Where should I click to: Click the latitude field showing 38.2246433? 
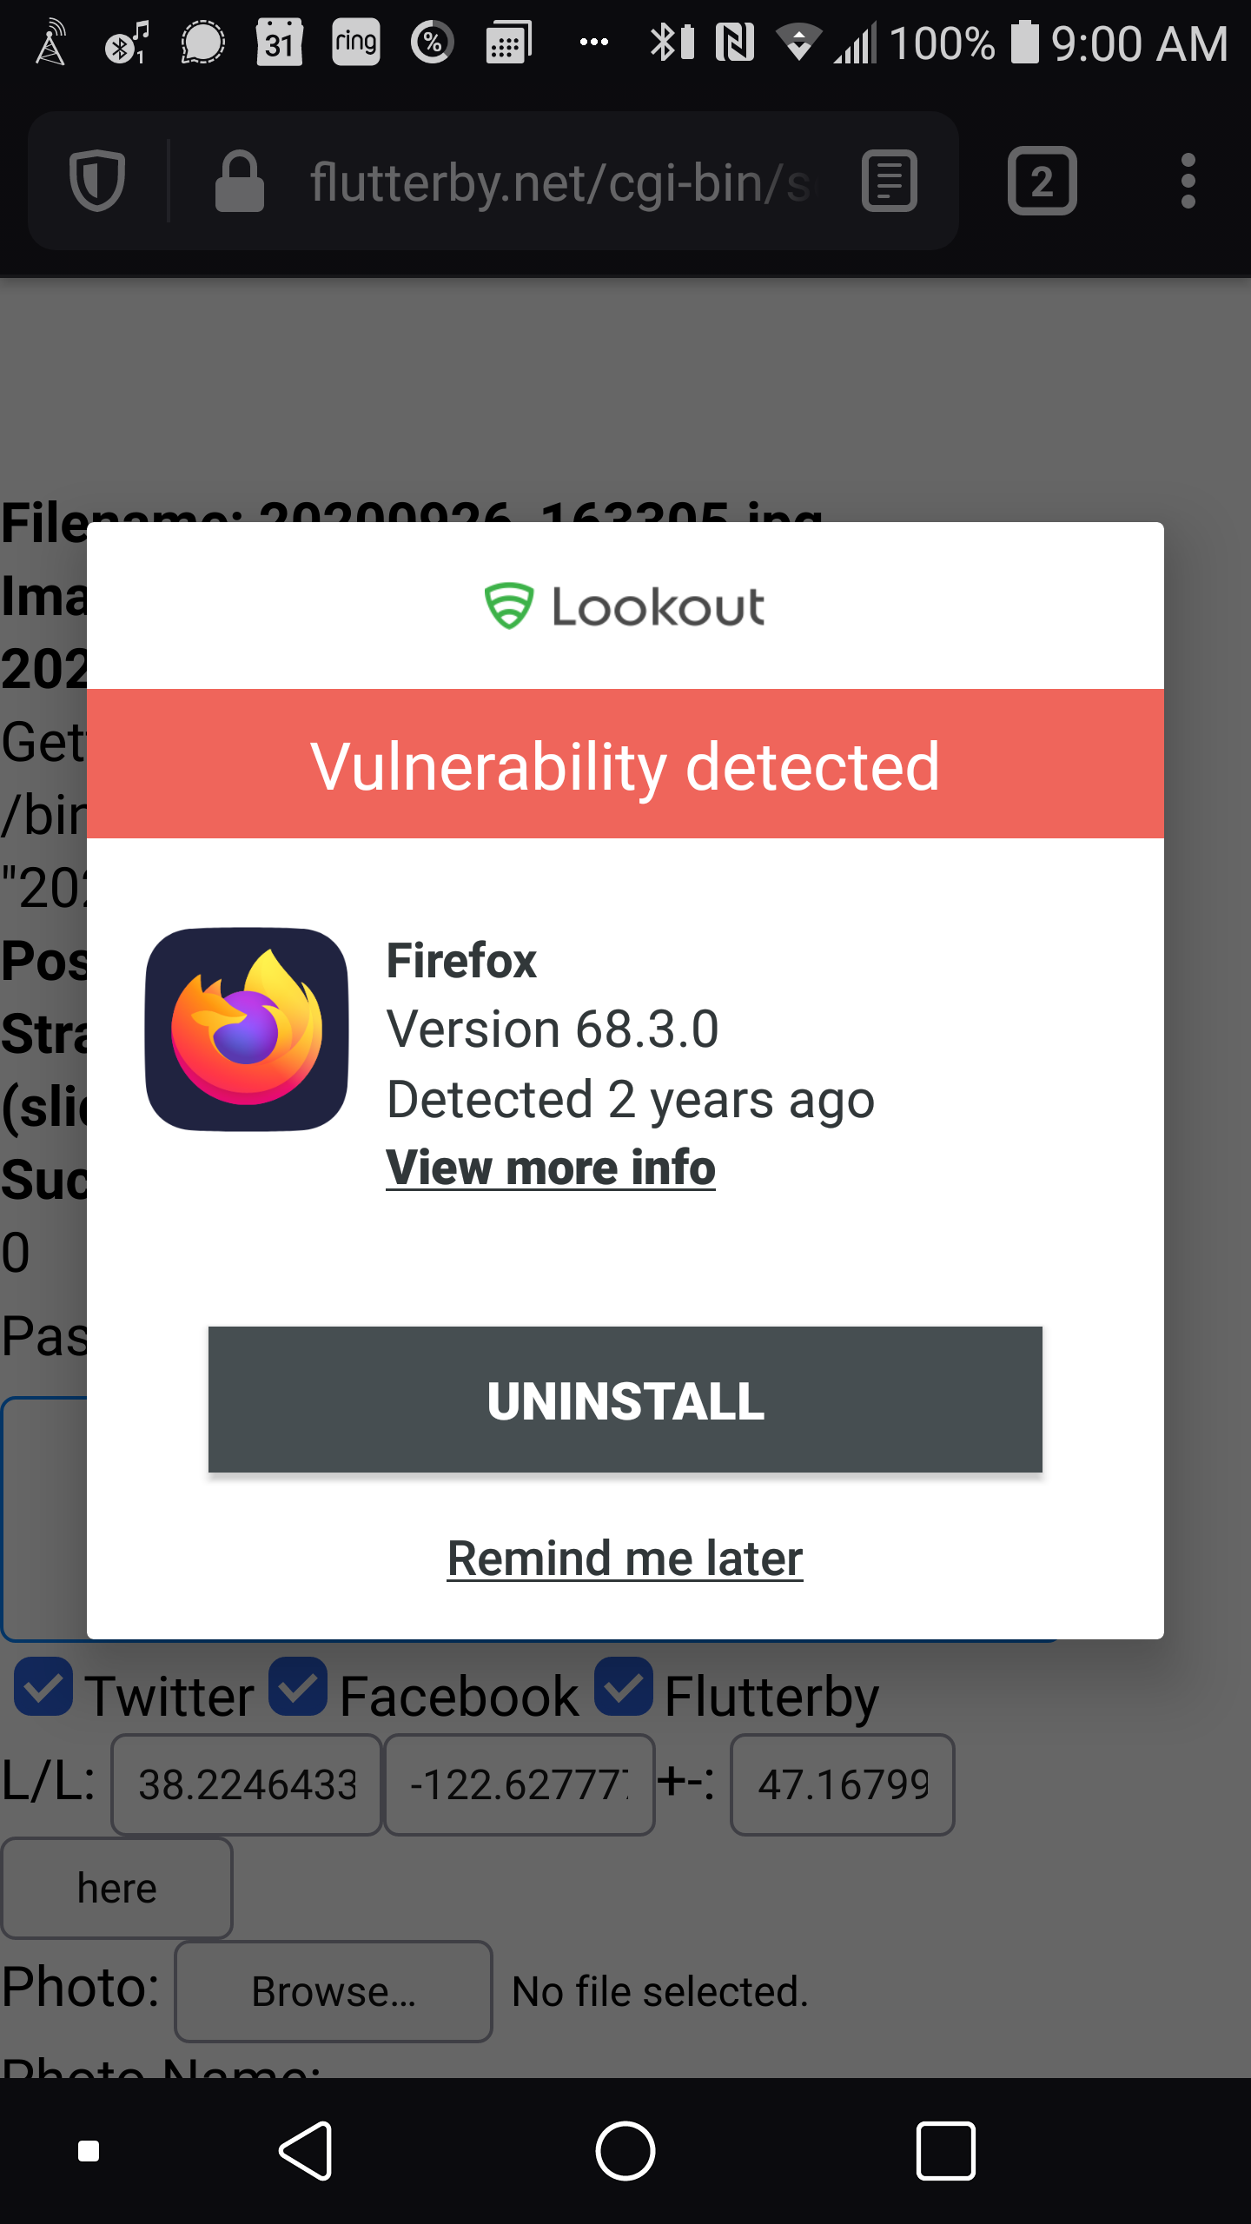[x=247, y=1784]
